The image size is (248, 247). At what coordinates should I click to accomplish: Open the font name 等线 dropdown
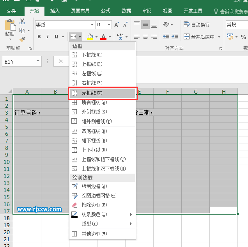click(92, 25)
